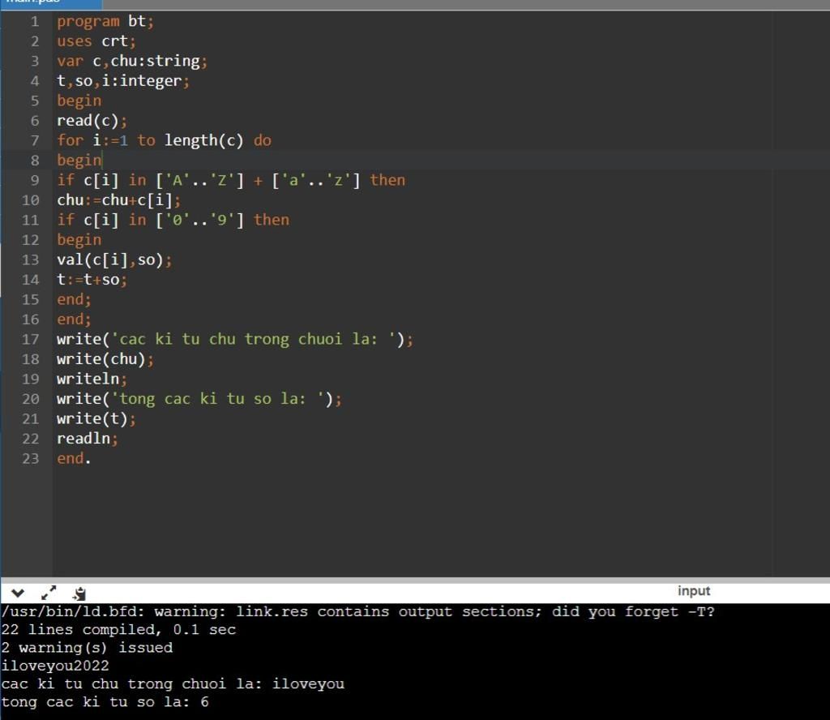Click on line 'uses crt;'
The width and height of the screenshot is (830, 720).
(96, 41)
